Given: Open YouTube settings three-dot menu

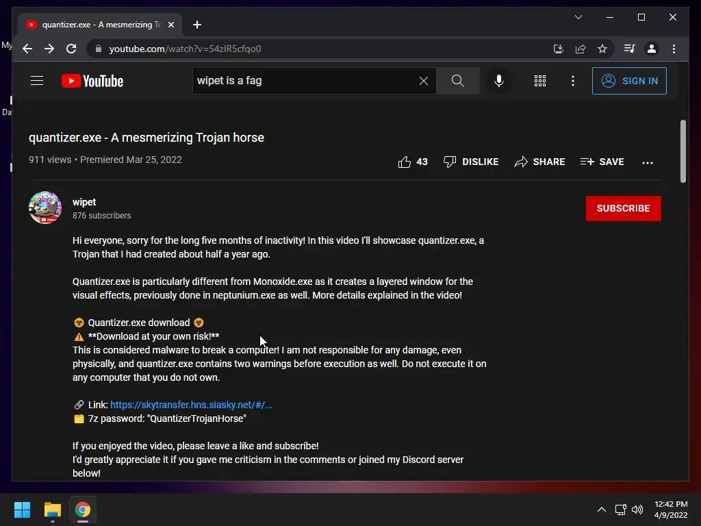Looking at the screenshot, I should coord(573,81).
